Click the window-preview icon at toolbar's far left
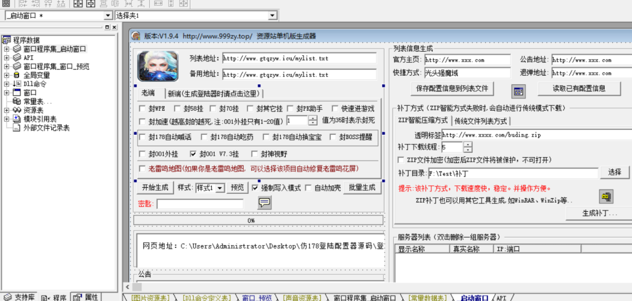This screenshot has height=301, width=632. click(6, 4)
